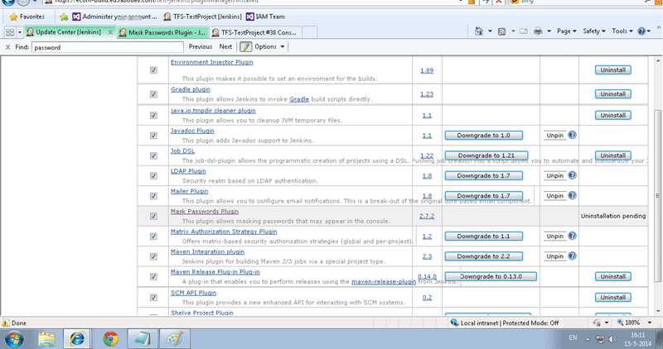Open the Tools menu dropdown

[x=622, y=31]
